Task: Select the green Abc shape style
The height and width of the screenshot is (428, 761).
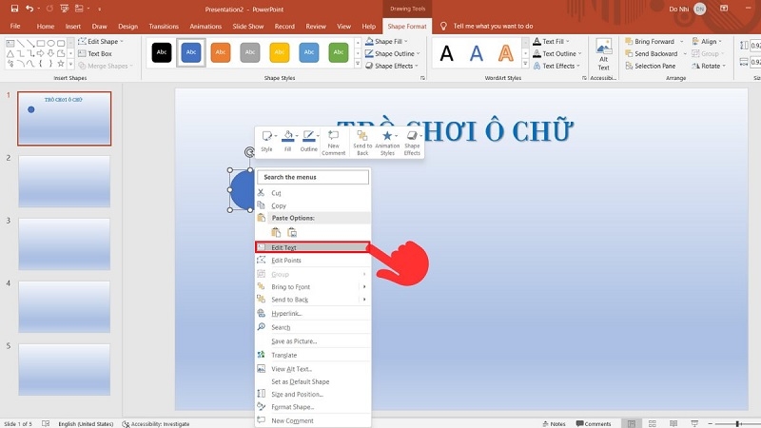Action: tap(339, 52)
